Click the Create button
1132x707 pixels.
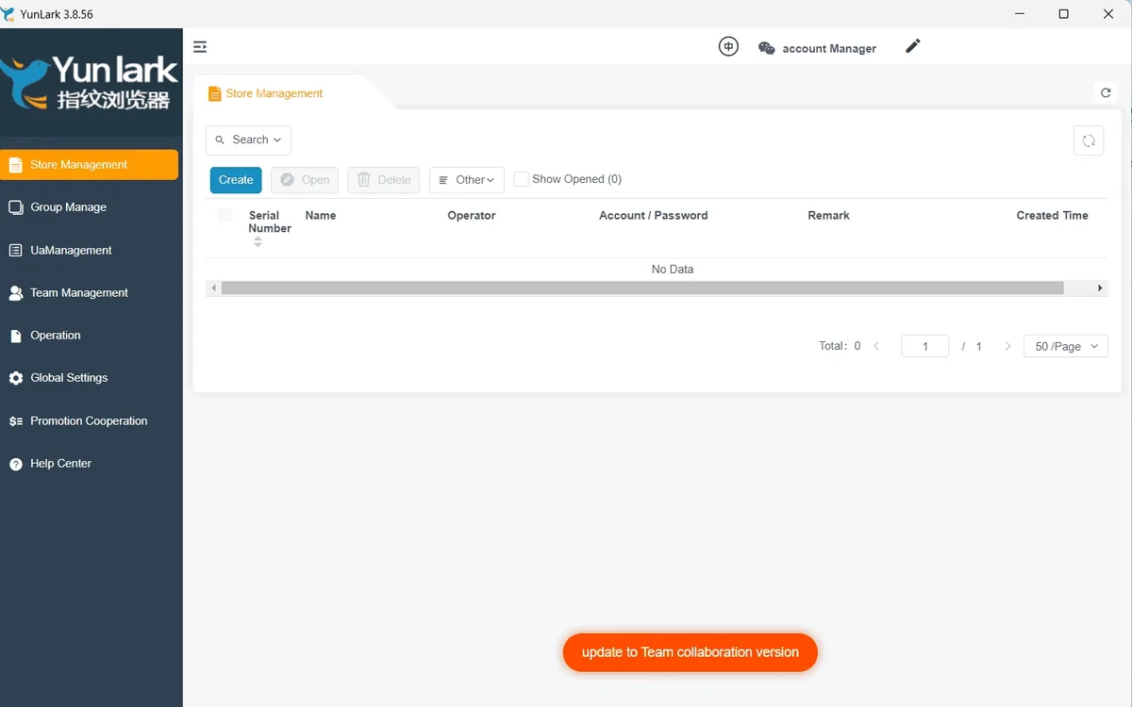tap(236, 180)
